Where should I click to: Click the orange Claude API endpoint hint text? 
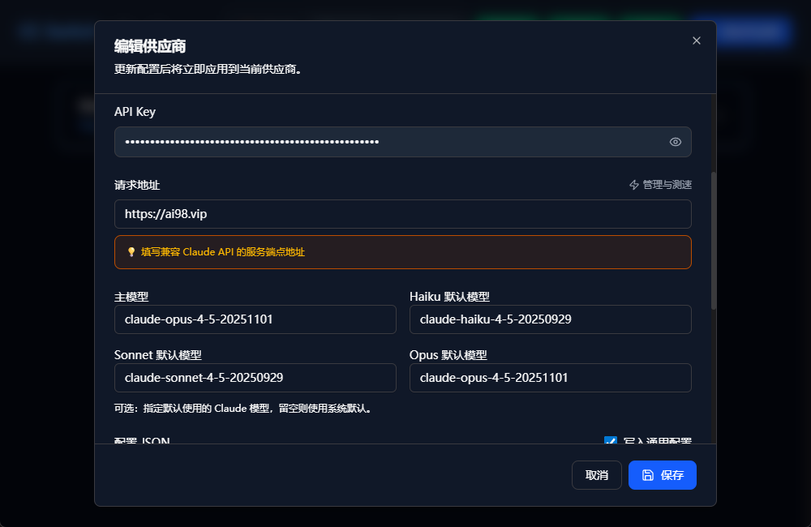point(223,252)
